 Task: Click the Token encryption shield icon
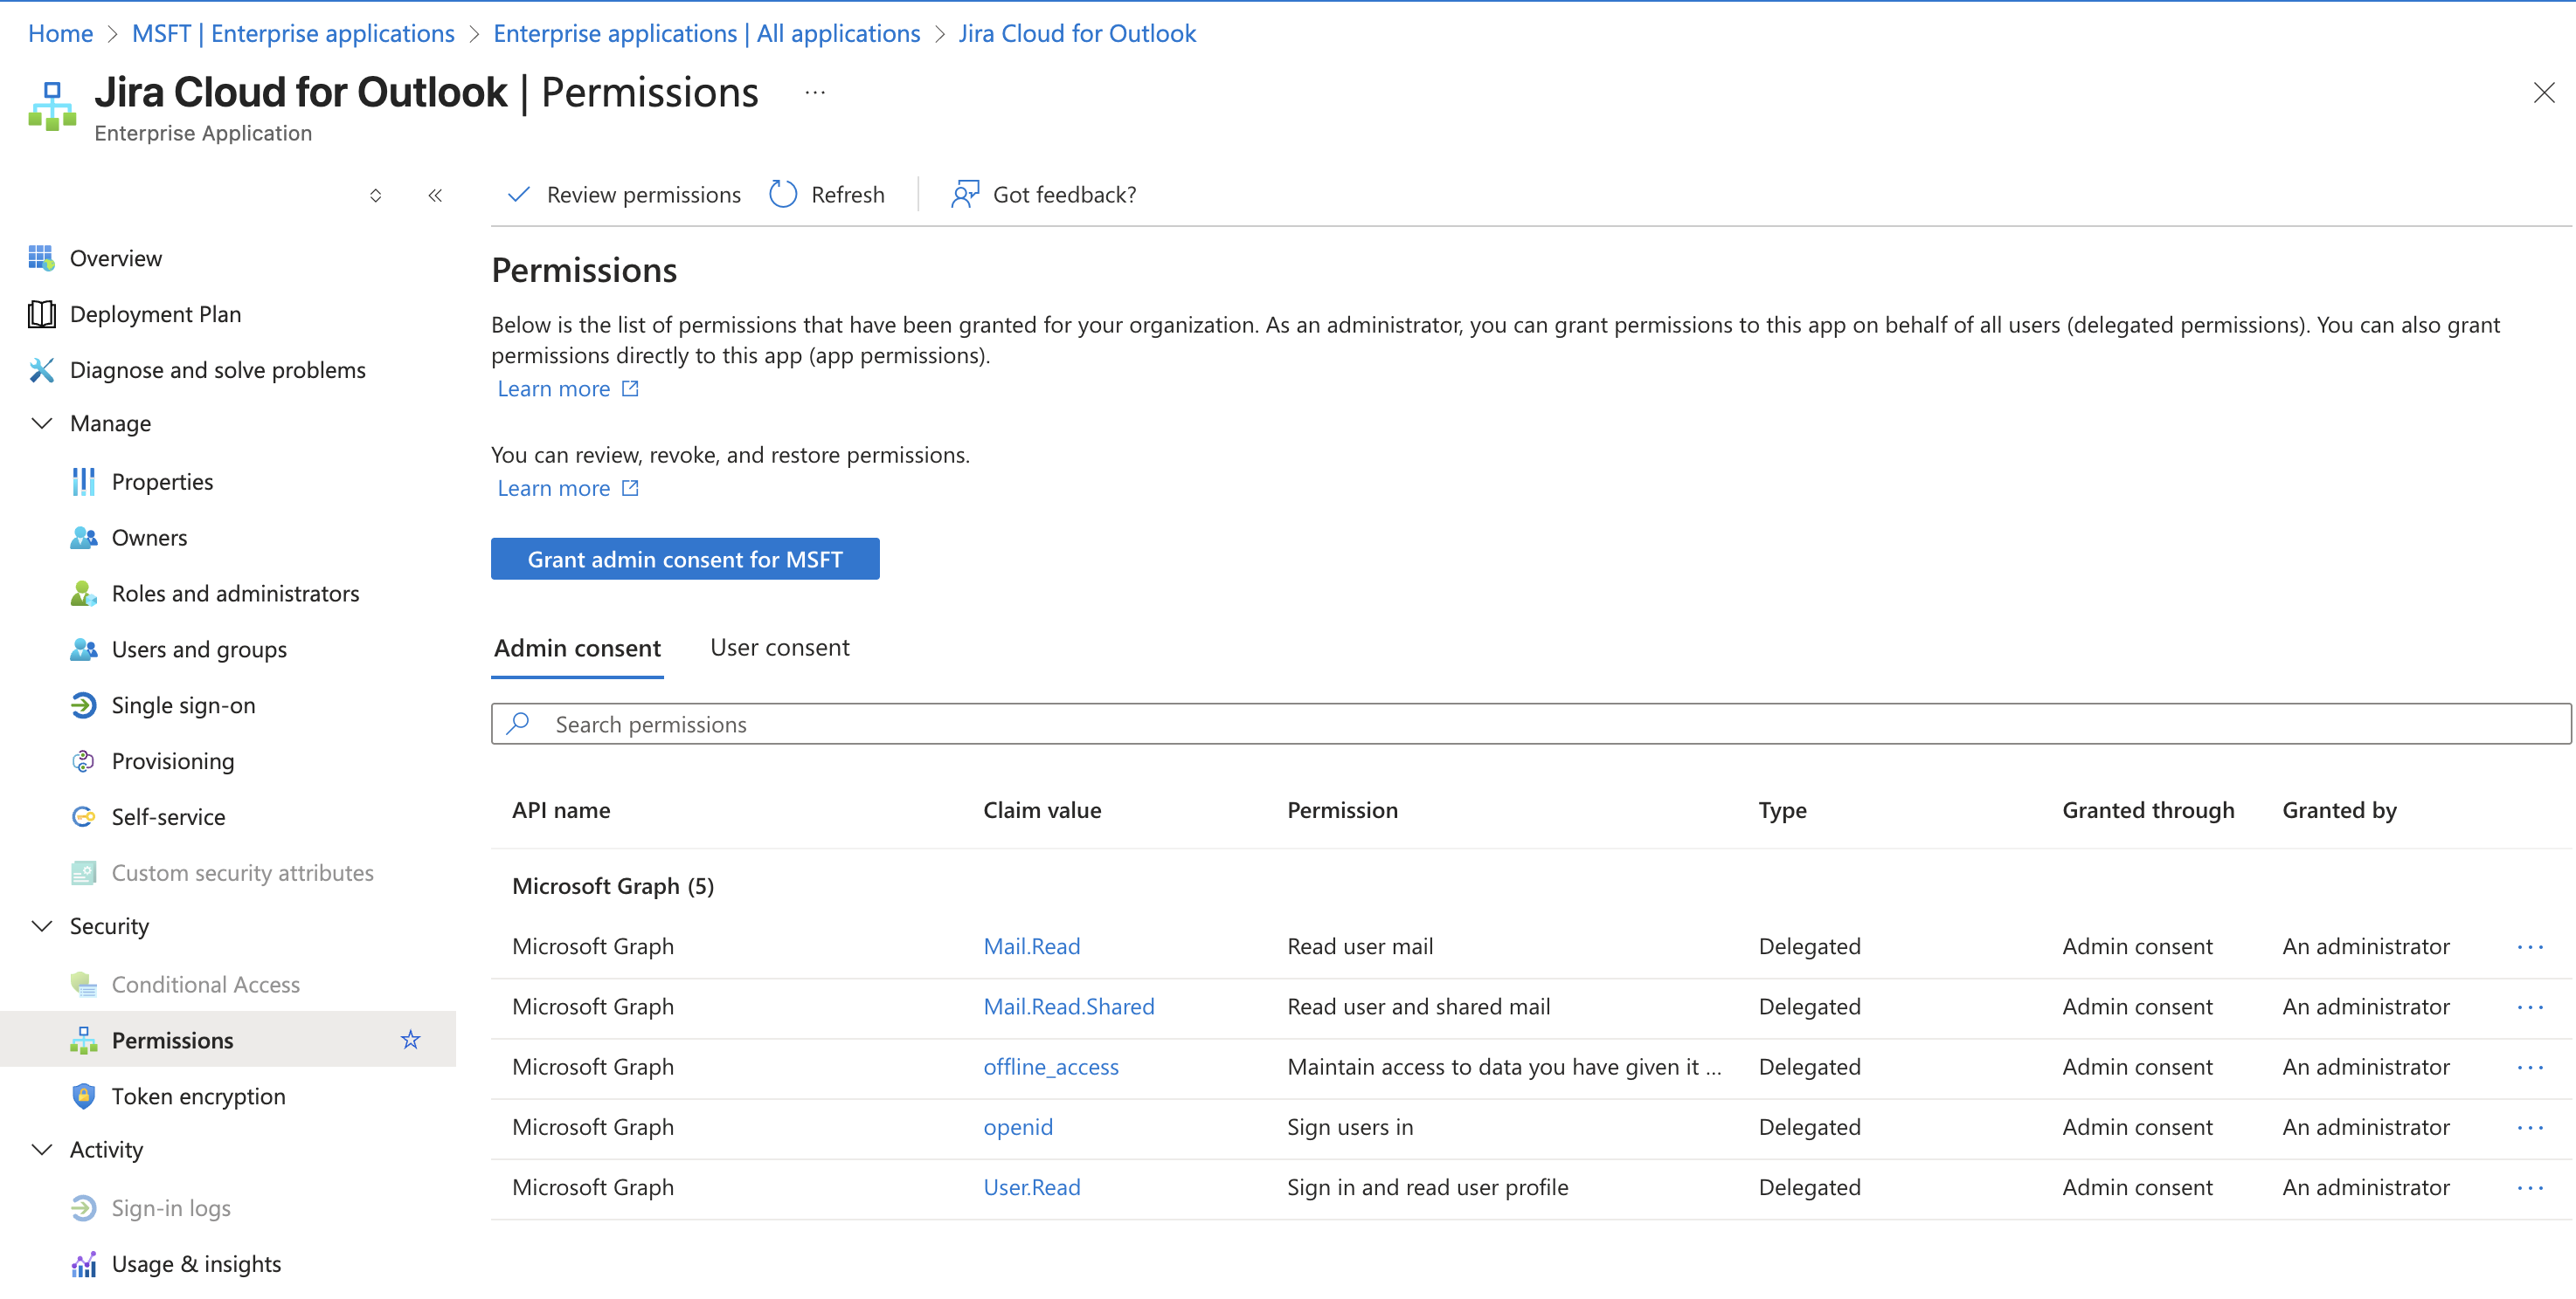point(83,1096)
